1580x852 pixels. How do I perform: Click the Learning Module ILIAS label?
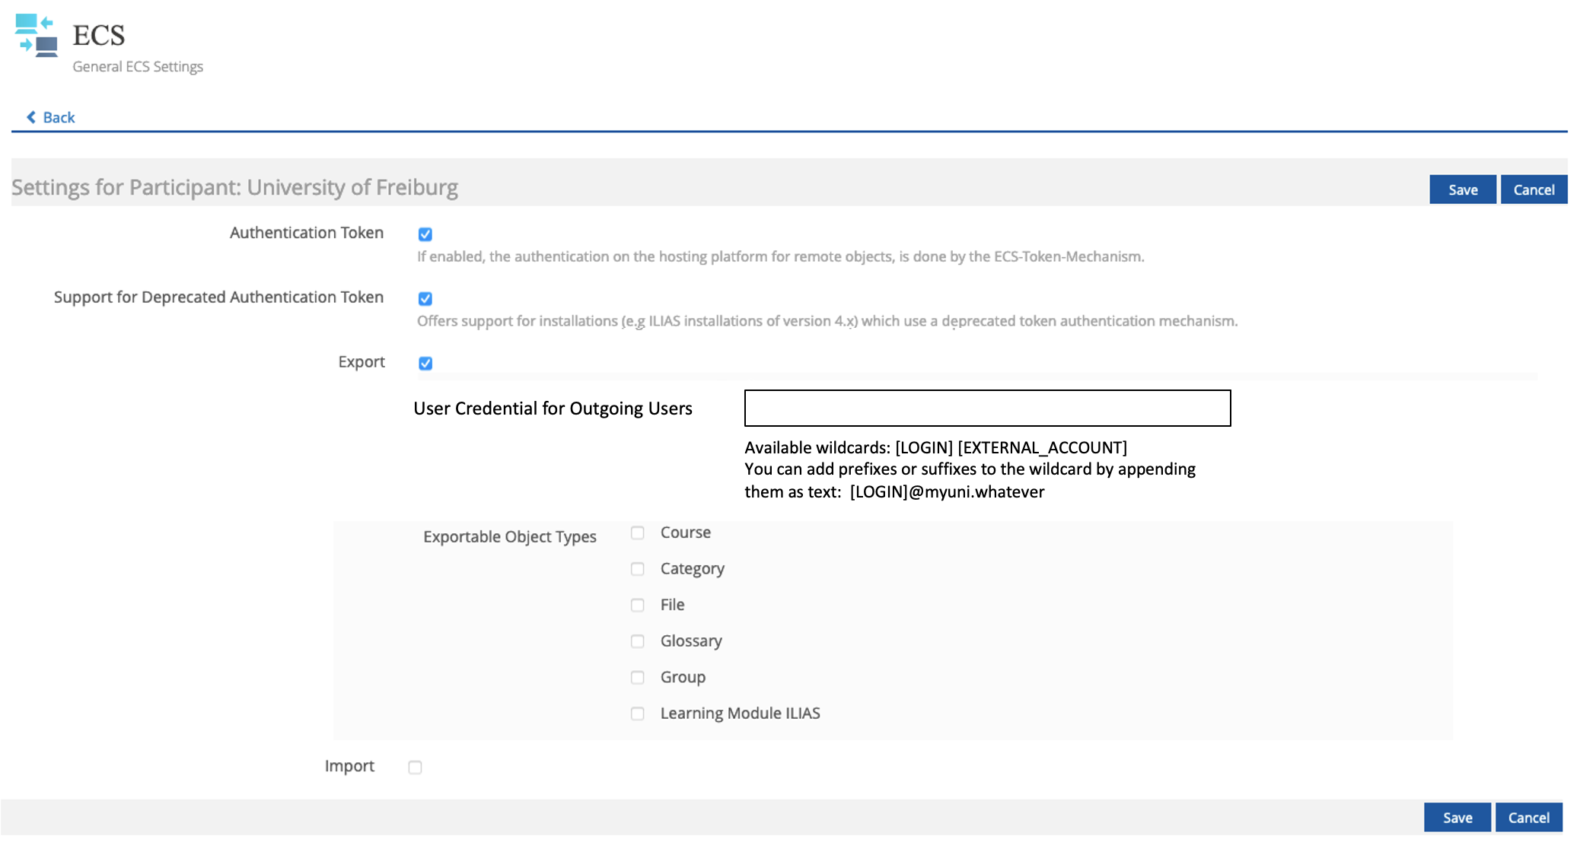740,714
